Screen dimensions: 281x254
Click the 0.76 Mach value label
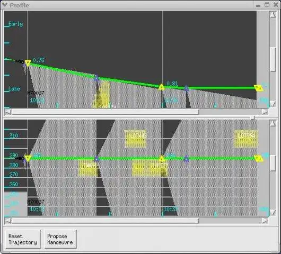(x=38, y=60)
